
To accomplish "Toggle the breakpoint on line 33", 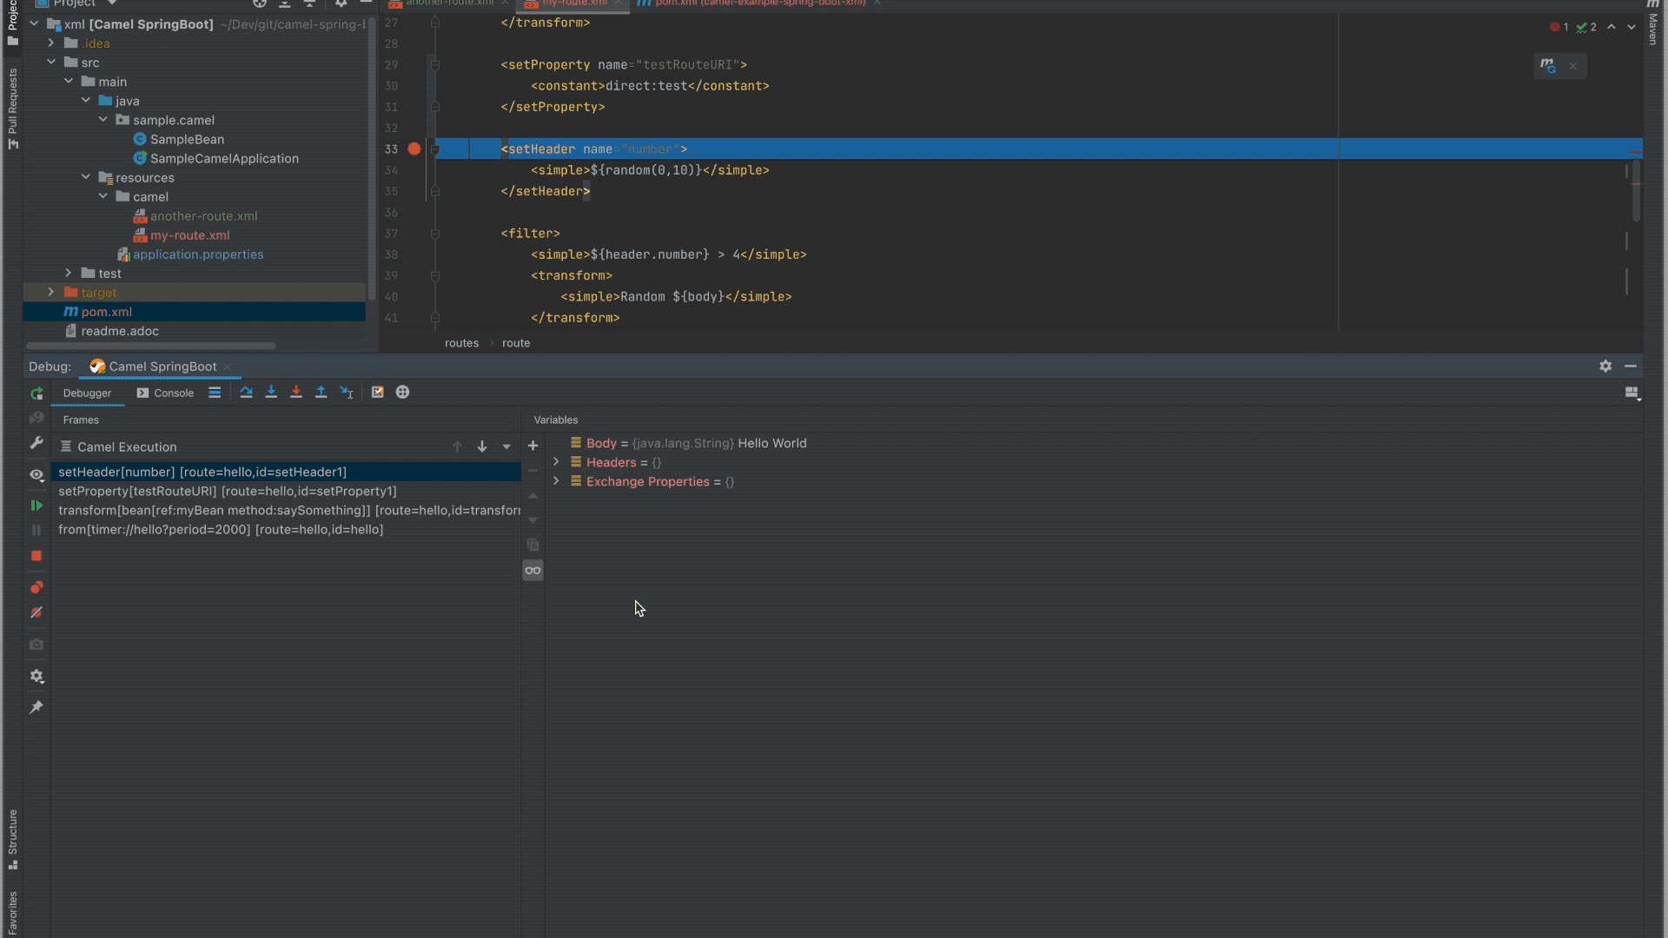I will coord(414,149).
